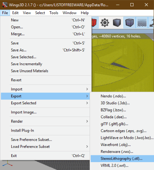Export as Renderware (.rwx)...

pyautogui.click(x=122, y=152)
